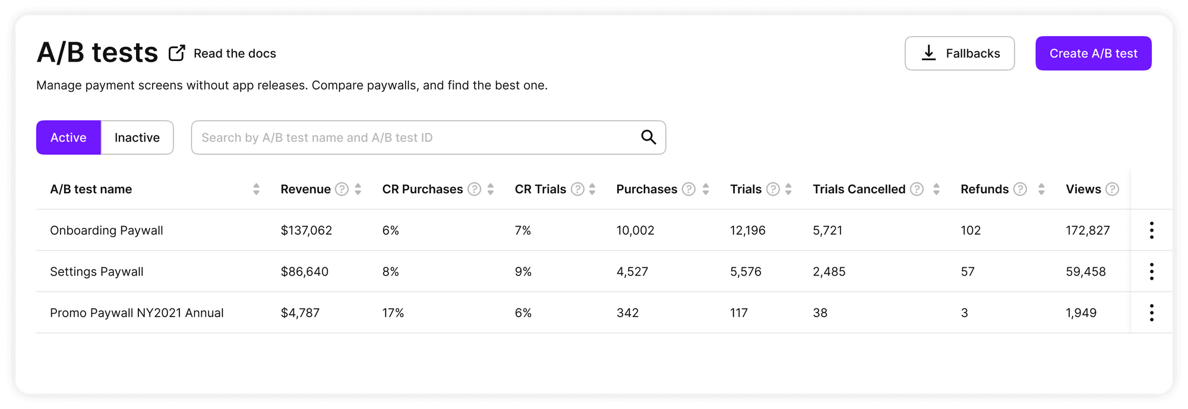Click the Create A/B test button
This screenshot has width=1188, height=409.
pyautogui.click(x=1093, y=53)
